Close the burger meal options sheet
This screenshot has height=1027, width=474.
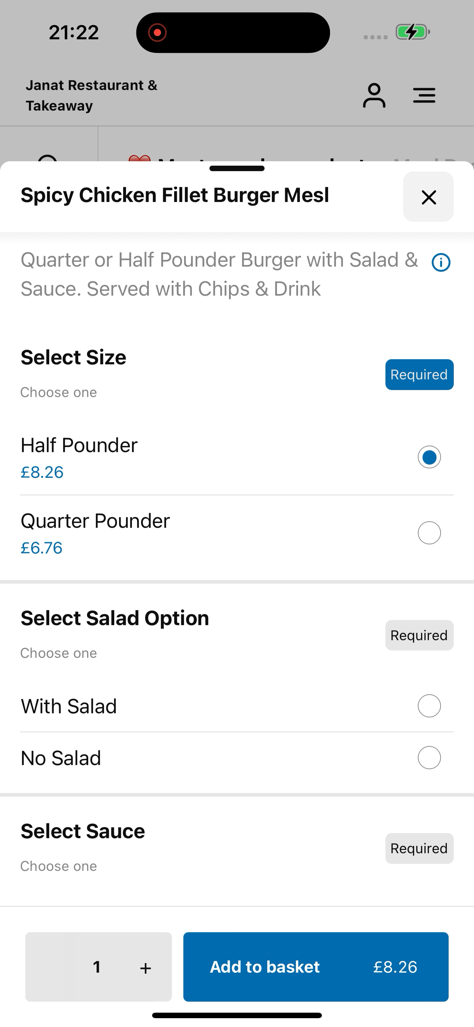[x=428, y=197]
